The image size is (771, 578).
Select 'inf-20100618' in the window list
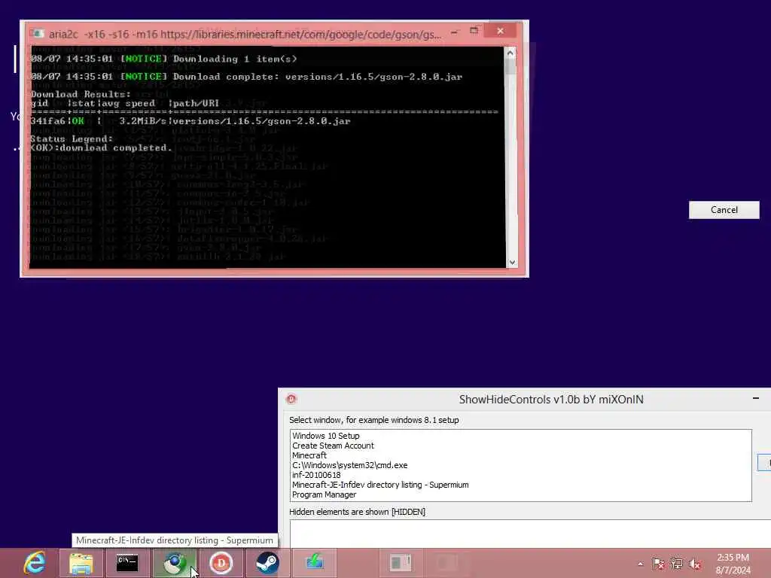point(316,475)
